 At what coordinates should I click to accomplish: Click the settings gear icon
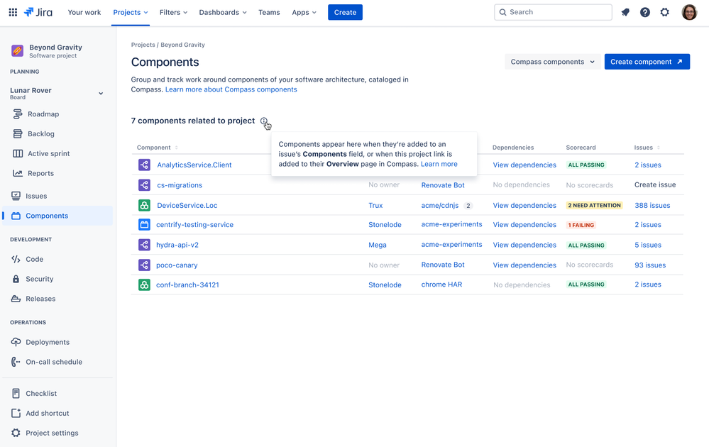[x=665, y=12]
